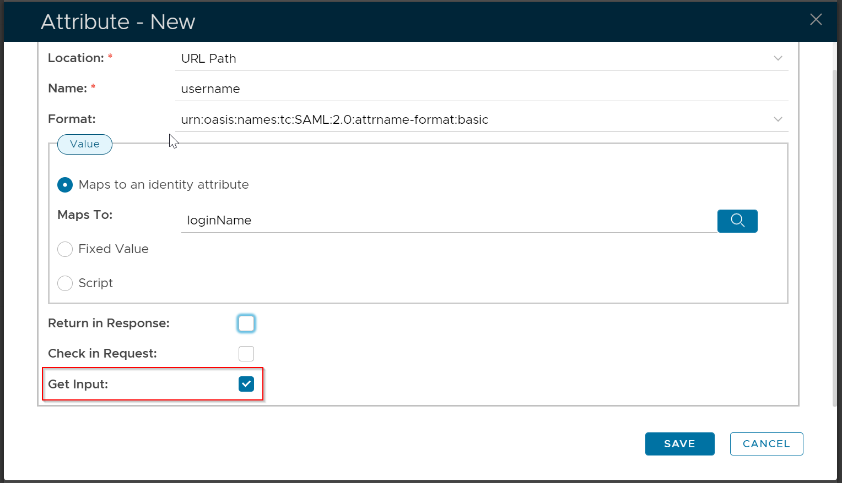Select the Maps to an identity attribute radio

point(65,185)
